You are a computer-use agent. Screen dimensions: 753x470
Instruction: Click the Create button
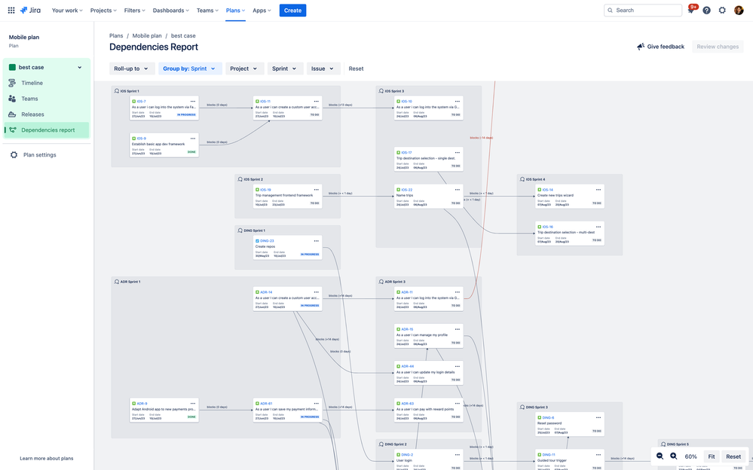(x=292, y=10)
